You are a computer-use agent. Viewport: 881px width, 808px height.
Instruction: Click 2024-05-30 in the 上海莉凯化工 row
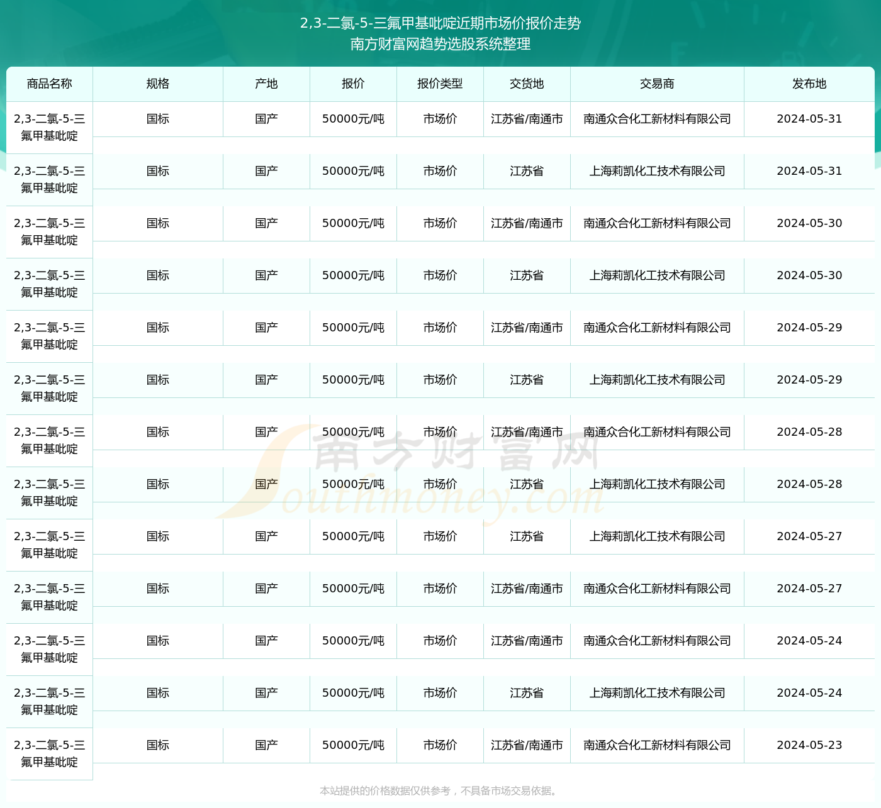[809, 275]
